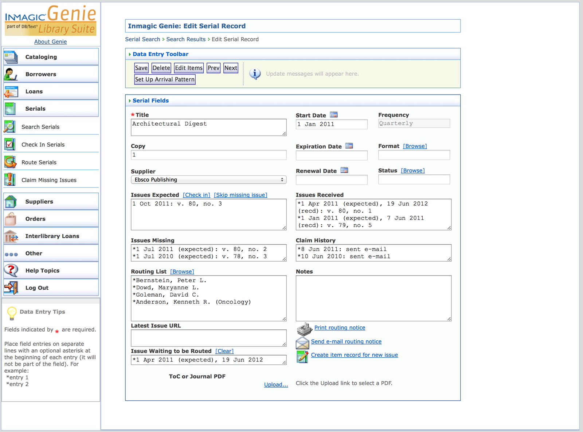The width and height of the screenshot is (583, 432).
Task: Go to the Prev record
Action: pyautogui.click(x=214, y=68)
